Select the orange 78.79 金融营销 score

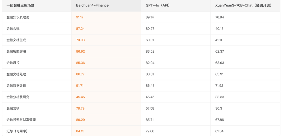pos(80,108)
